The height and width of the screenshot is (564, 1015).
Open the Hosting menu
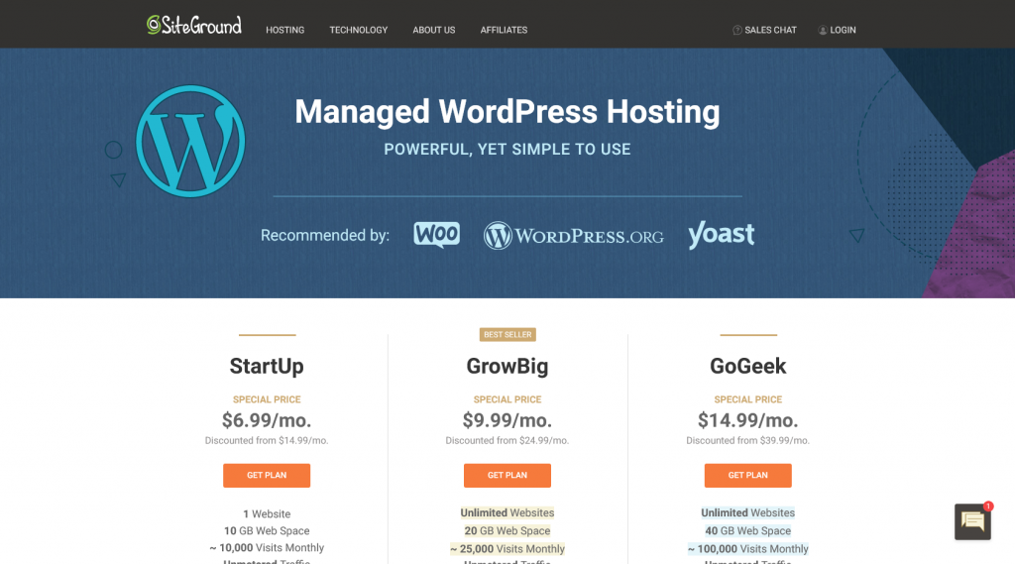(x=284, y=30)
